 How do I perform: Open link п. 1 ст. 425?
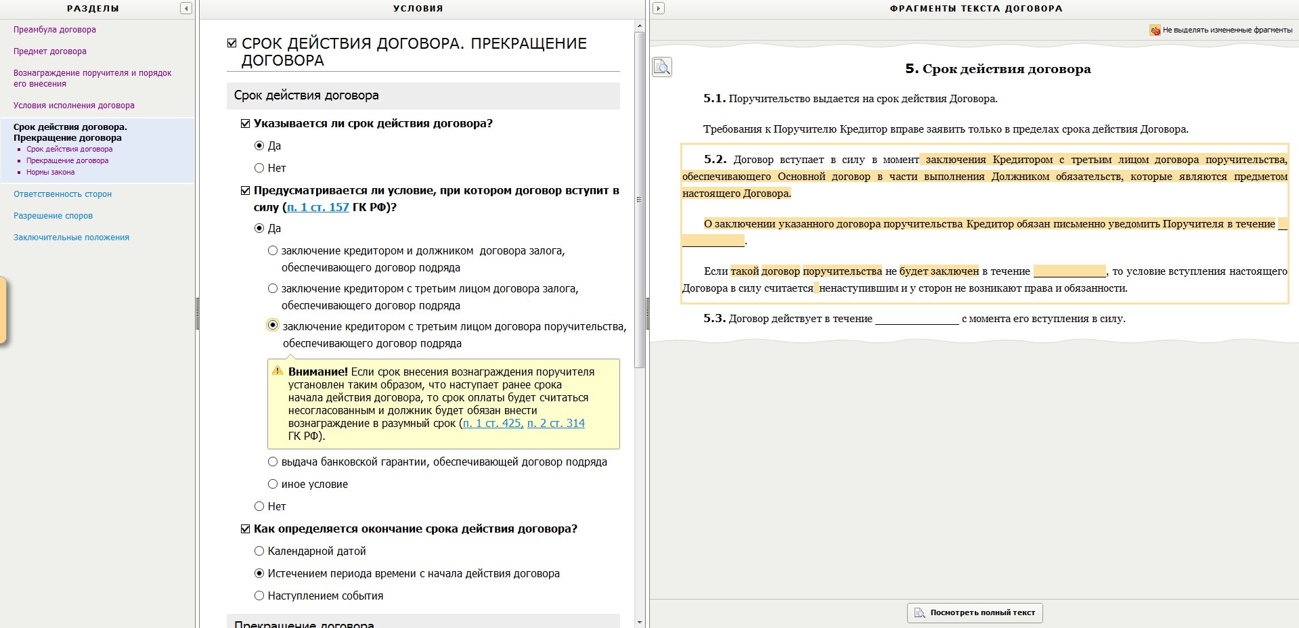click(x=493, y=423)
